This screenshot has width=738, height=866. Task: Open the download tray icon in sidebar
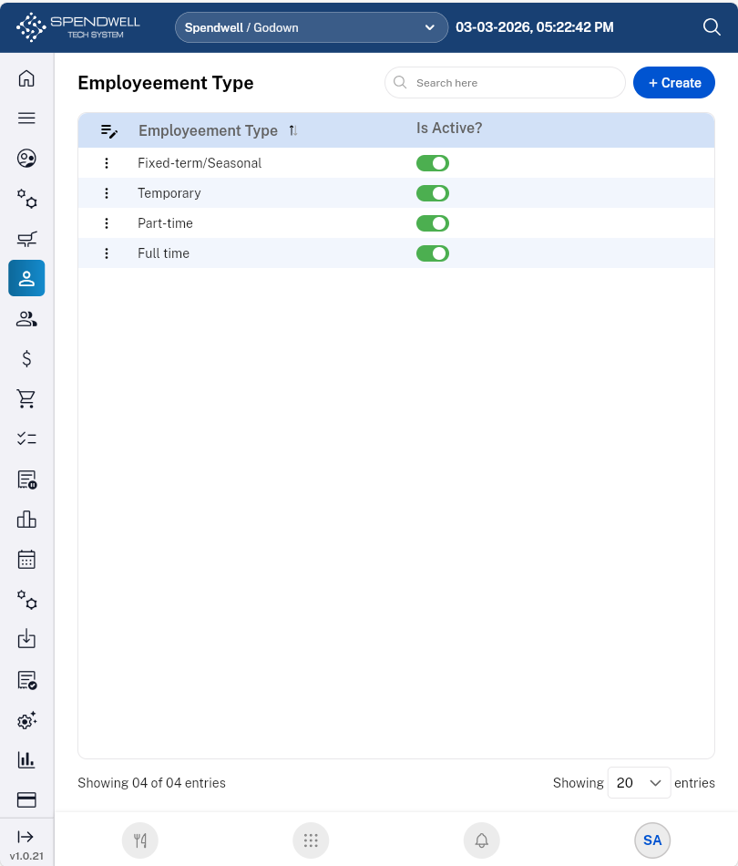(26, 640)
